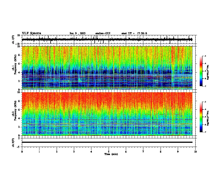The width and height of the screenshot is (220, 170).
Task: Click the "ch.1(V)" axis label
Action: [13, 39]
